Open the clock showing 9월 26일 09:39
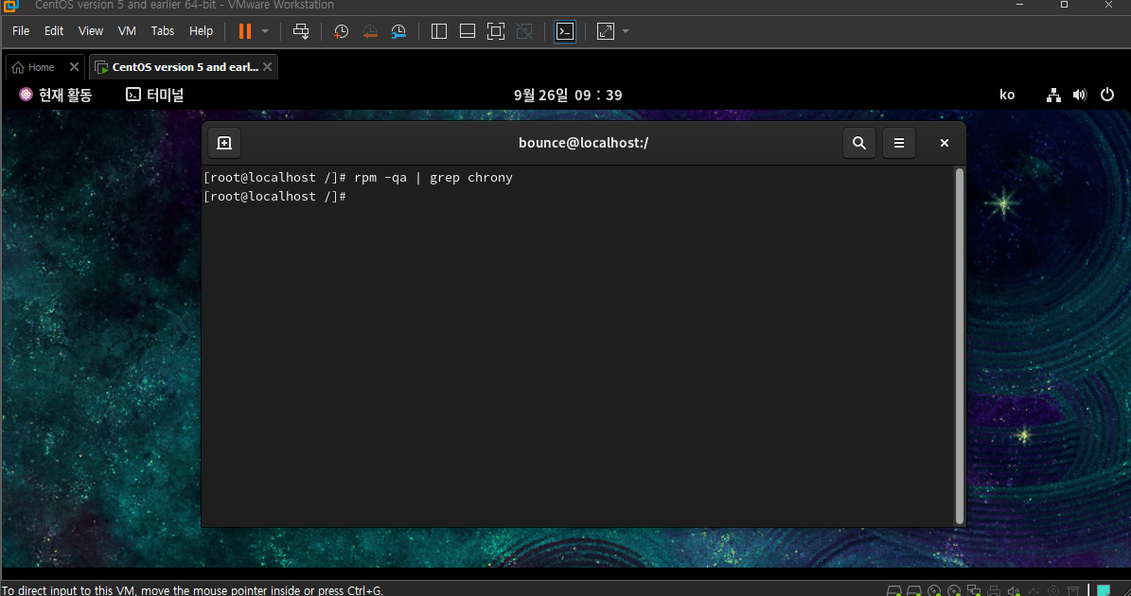1131x596 pixels. [568, 95]
